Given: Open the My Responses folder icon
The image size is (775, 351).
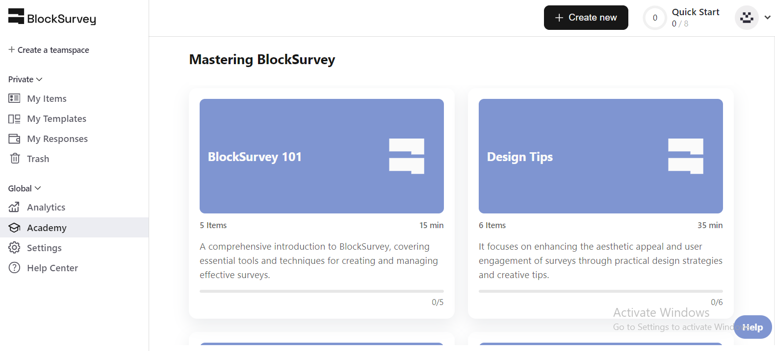Looking at the screenshot, I should 14,139.
